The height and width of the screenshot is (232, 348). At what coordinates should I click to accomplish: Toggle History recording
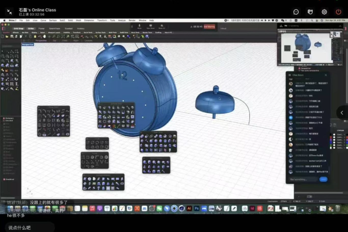[x=81, y=28]
